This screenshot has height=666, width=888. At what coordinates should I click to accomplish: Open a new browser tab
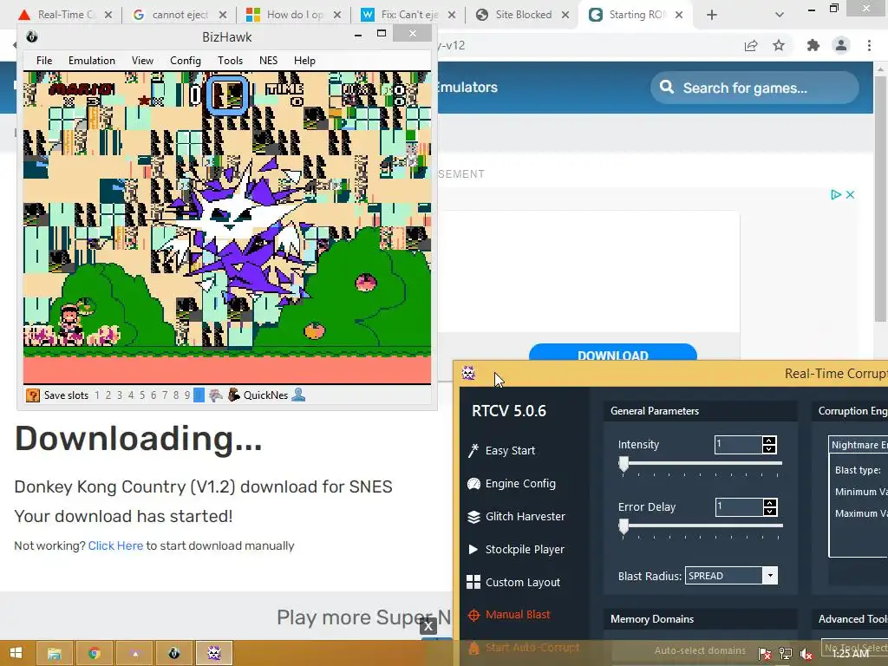point(712,15)
